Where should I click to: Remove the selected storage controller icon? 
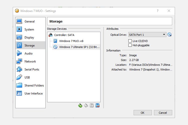pyautogui.click(x=98, y=105)
